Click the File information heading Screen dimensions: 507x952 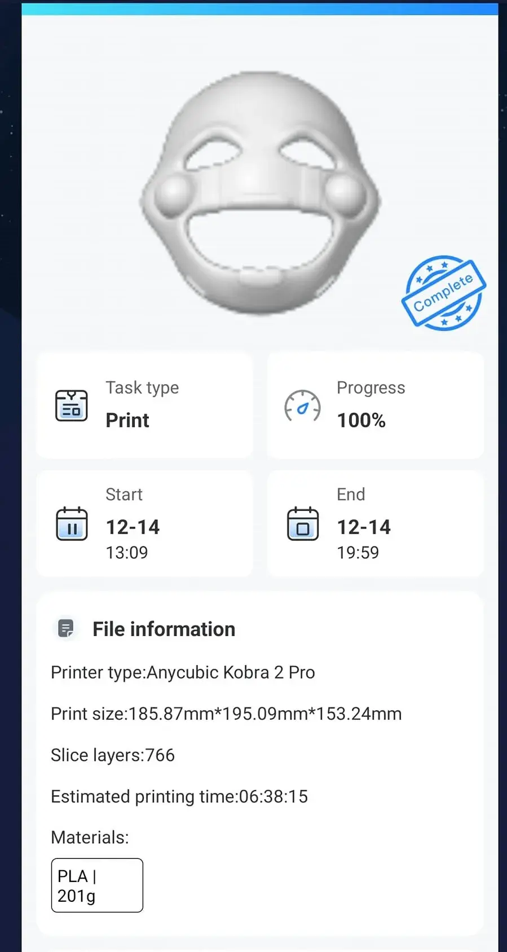tap(164, 629)
